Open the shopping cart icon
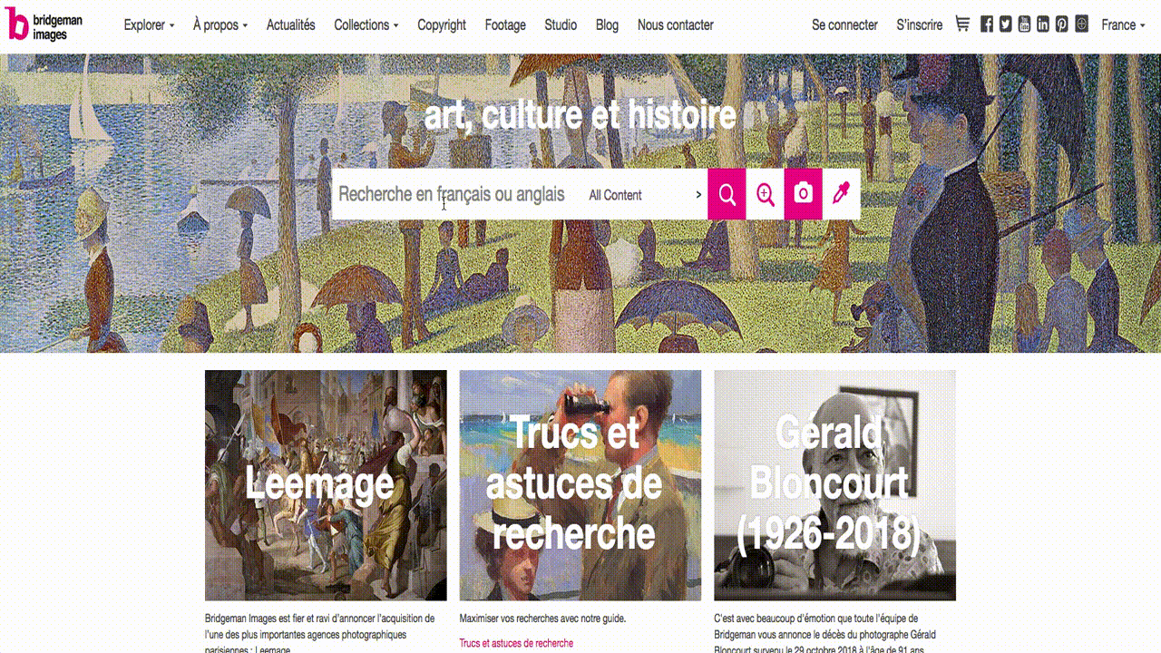This screenshot has height=653, width=1161. (x=962, y=24)
